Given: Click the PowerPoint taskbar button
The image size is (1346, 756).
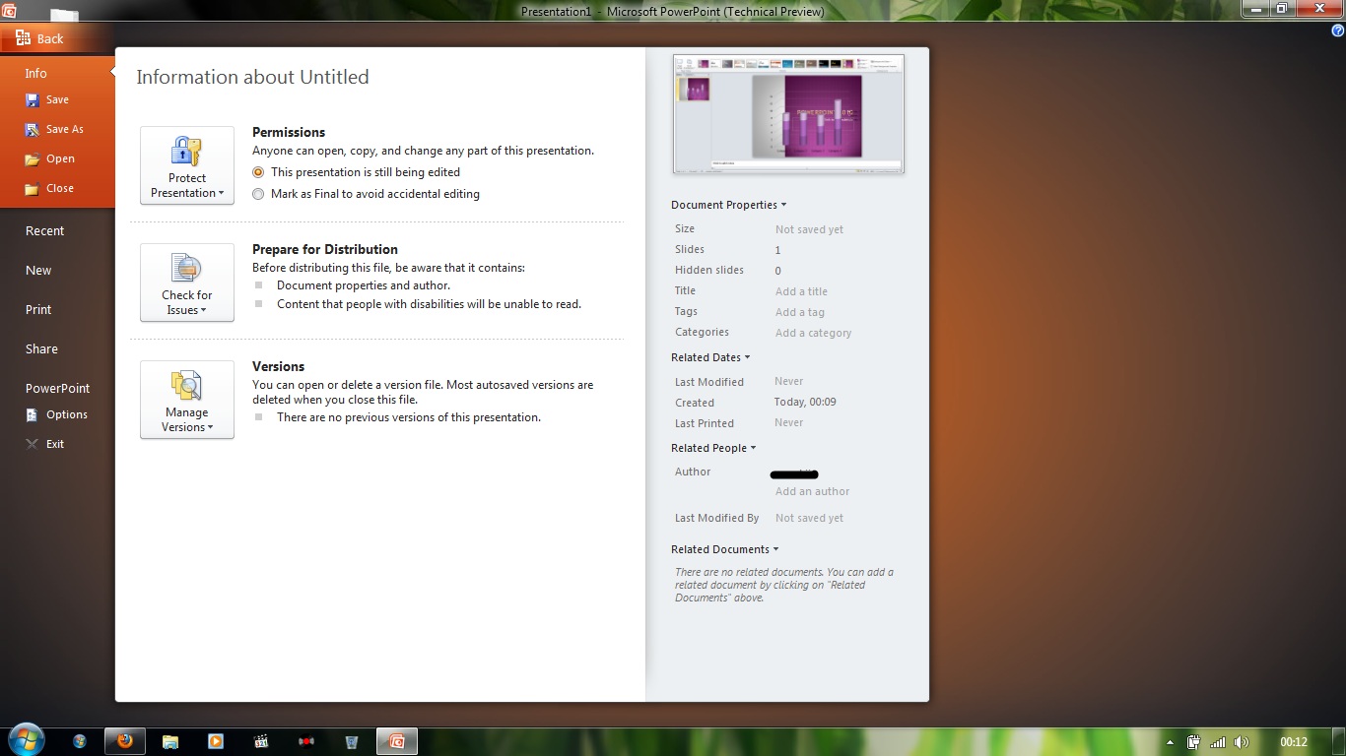Looking at the screenshot, I should (397, 741).
